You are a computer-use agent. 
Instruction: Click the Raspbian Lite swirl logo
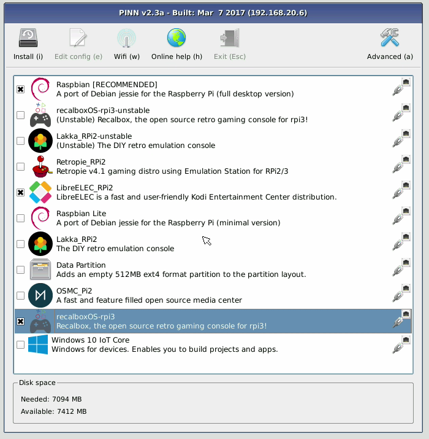coord(40,218)
